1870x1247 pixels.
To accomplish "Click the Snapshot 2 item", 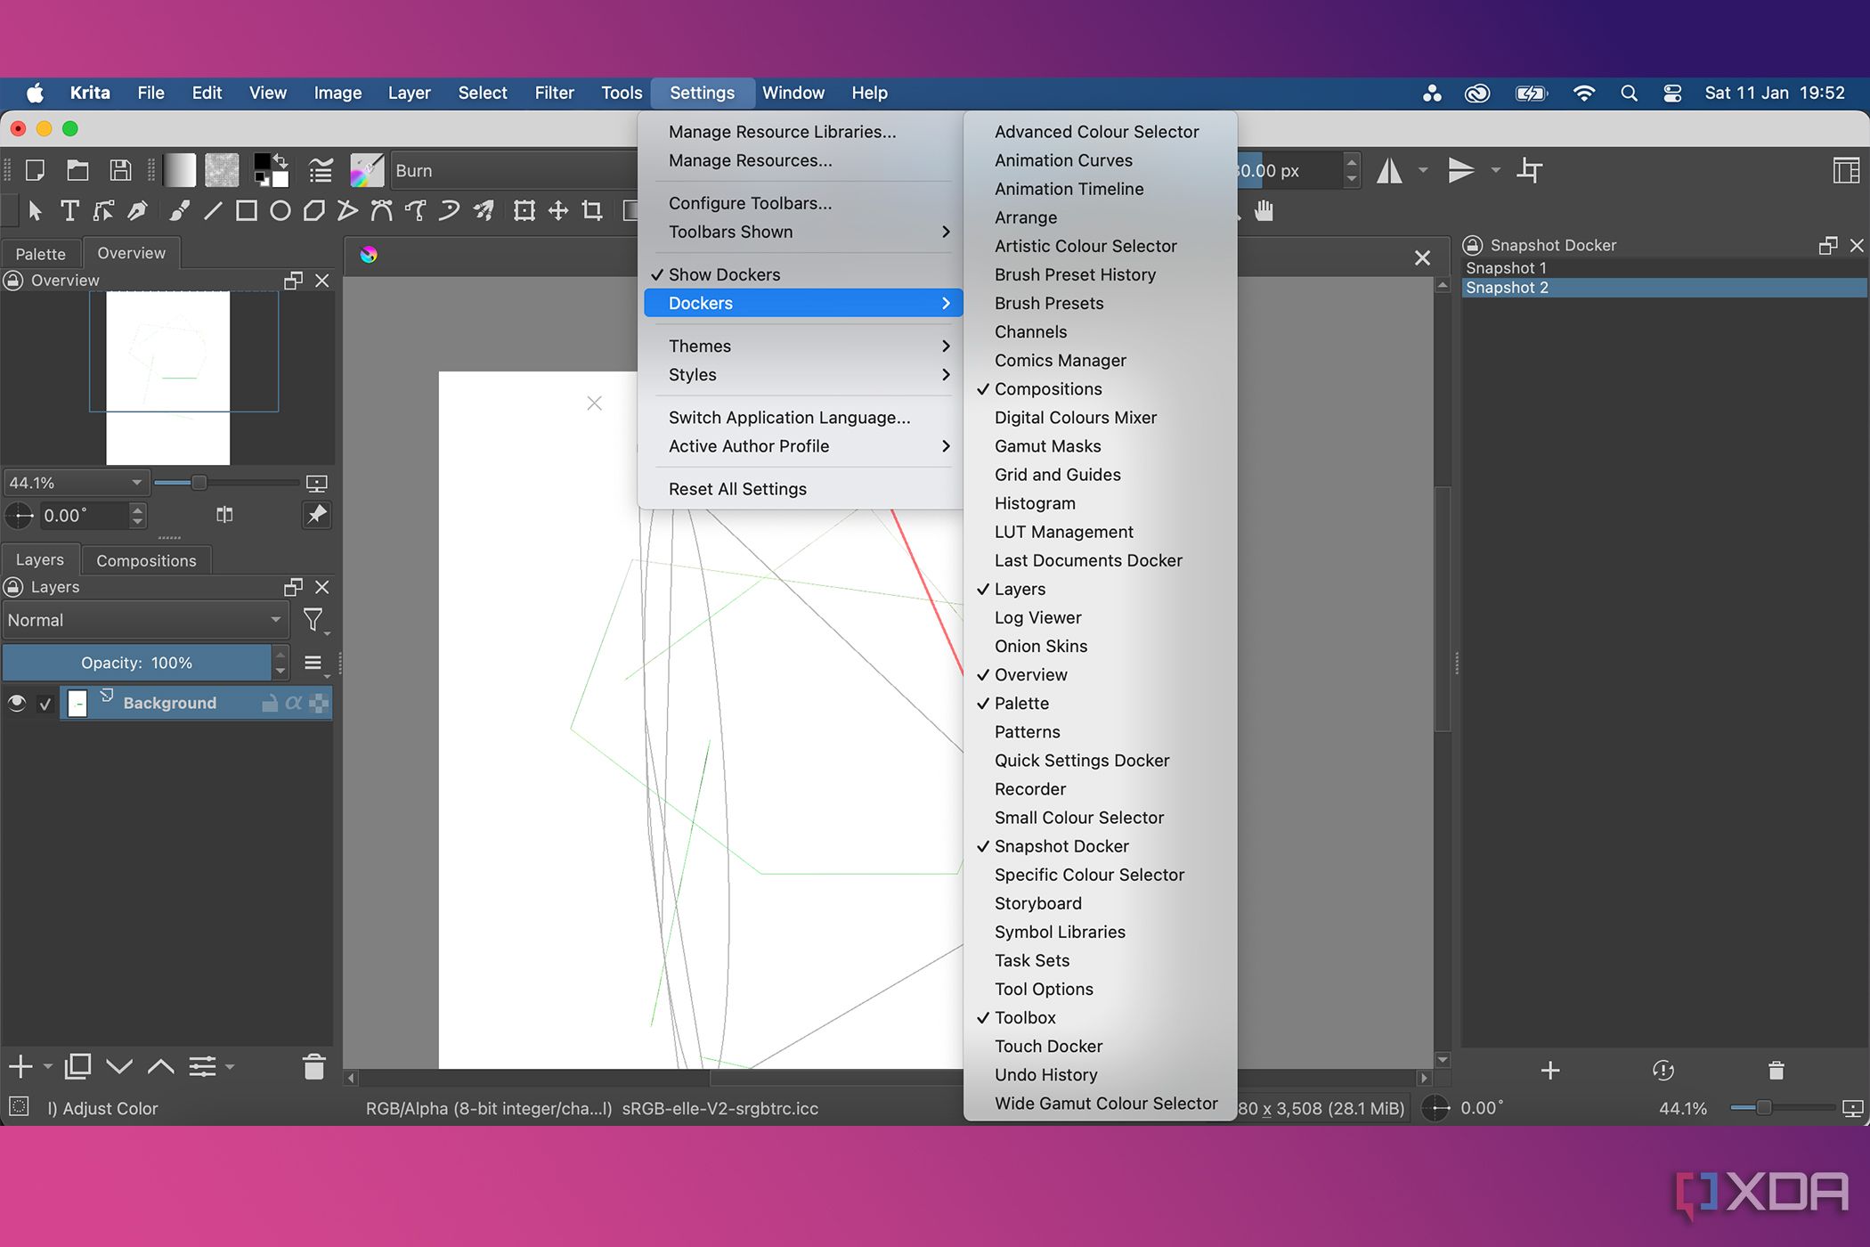I will (x=1509, y=287).
